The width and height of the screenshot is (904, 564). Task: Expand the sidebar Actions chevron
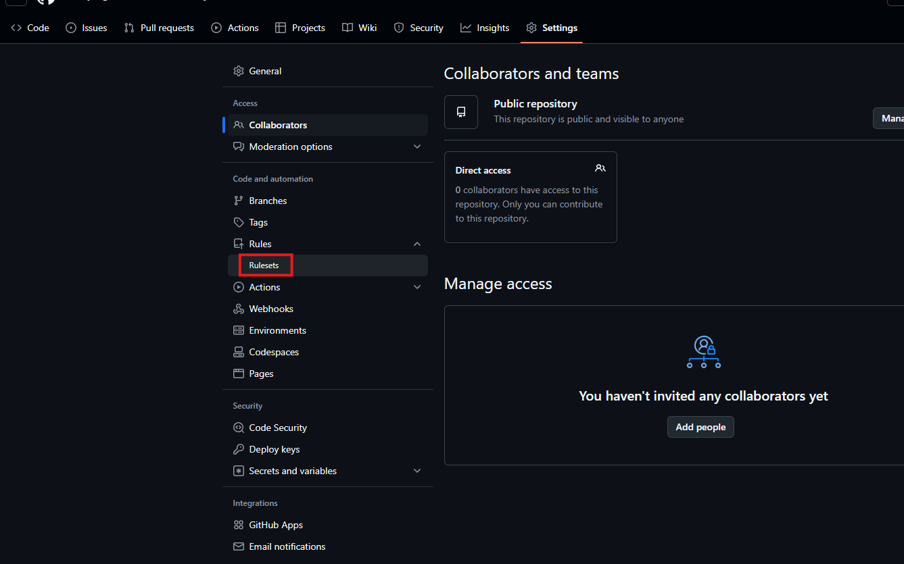click(x=417, y=287)
